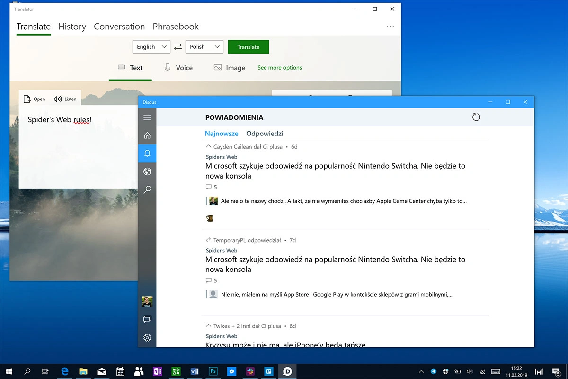568x379 pixels.
Task: Open File Explorer from taskbar
Action: (83, 371)
